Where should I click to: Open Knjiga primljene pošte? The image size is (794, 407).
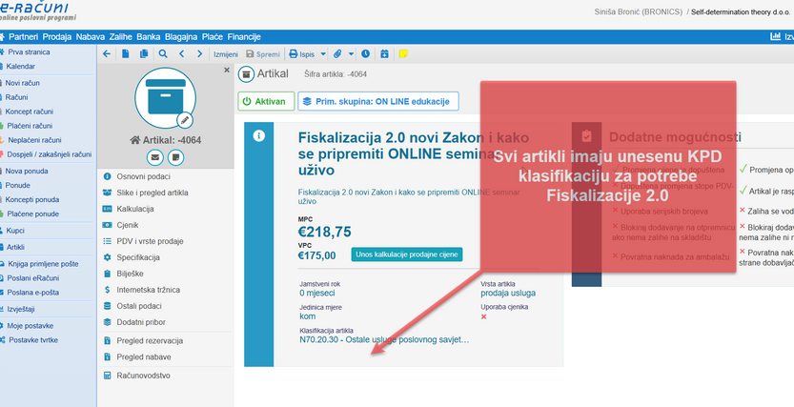(x=43, y=264)
